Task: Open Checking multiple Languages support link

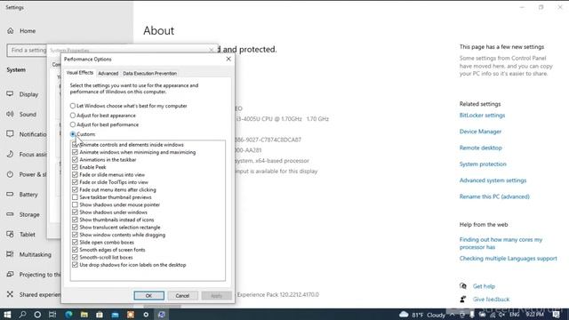Action: coord(508,259)
